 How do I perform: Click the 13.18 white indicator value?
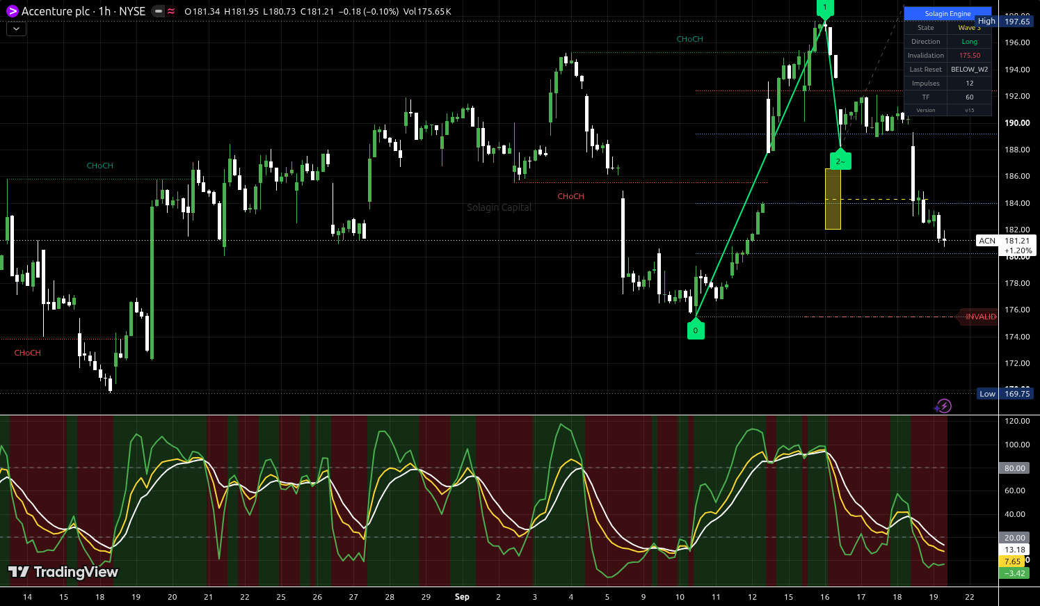coord(1014,550)
